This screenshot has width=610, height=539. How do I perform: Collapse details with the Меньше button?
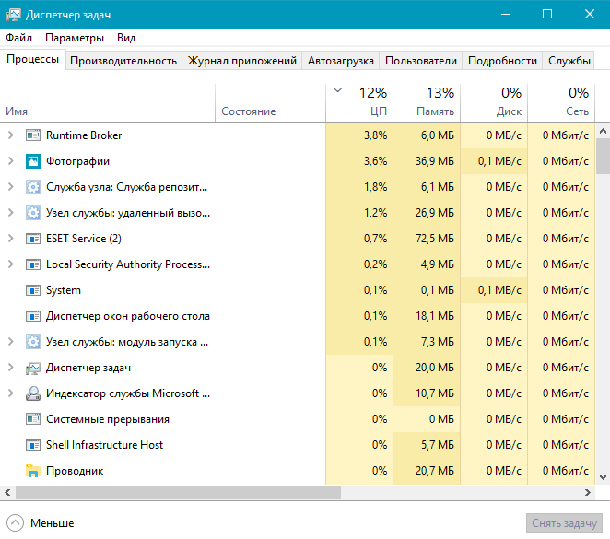coord(41,522)
